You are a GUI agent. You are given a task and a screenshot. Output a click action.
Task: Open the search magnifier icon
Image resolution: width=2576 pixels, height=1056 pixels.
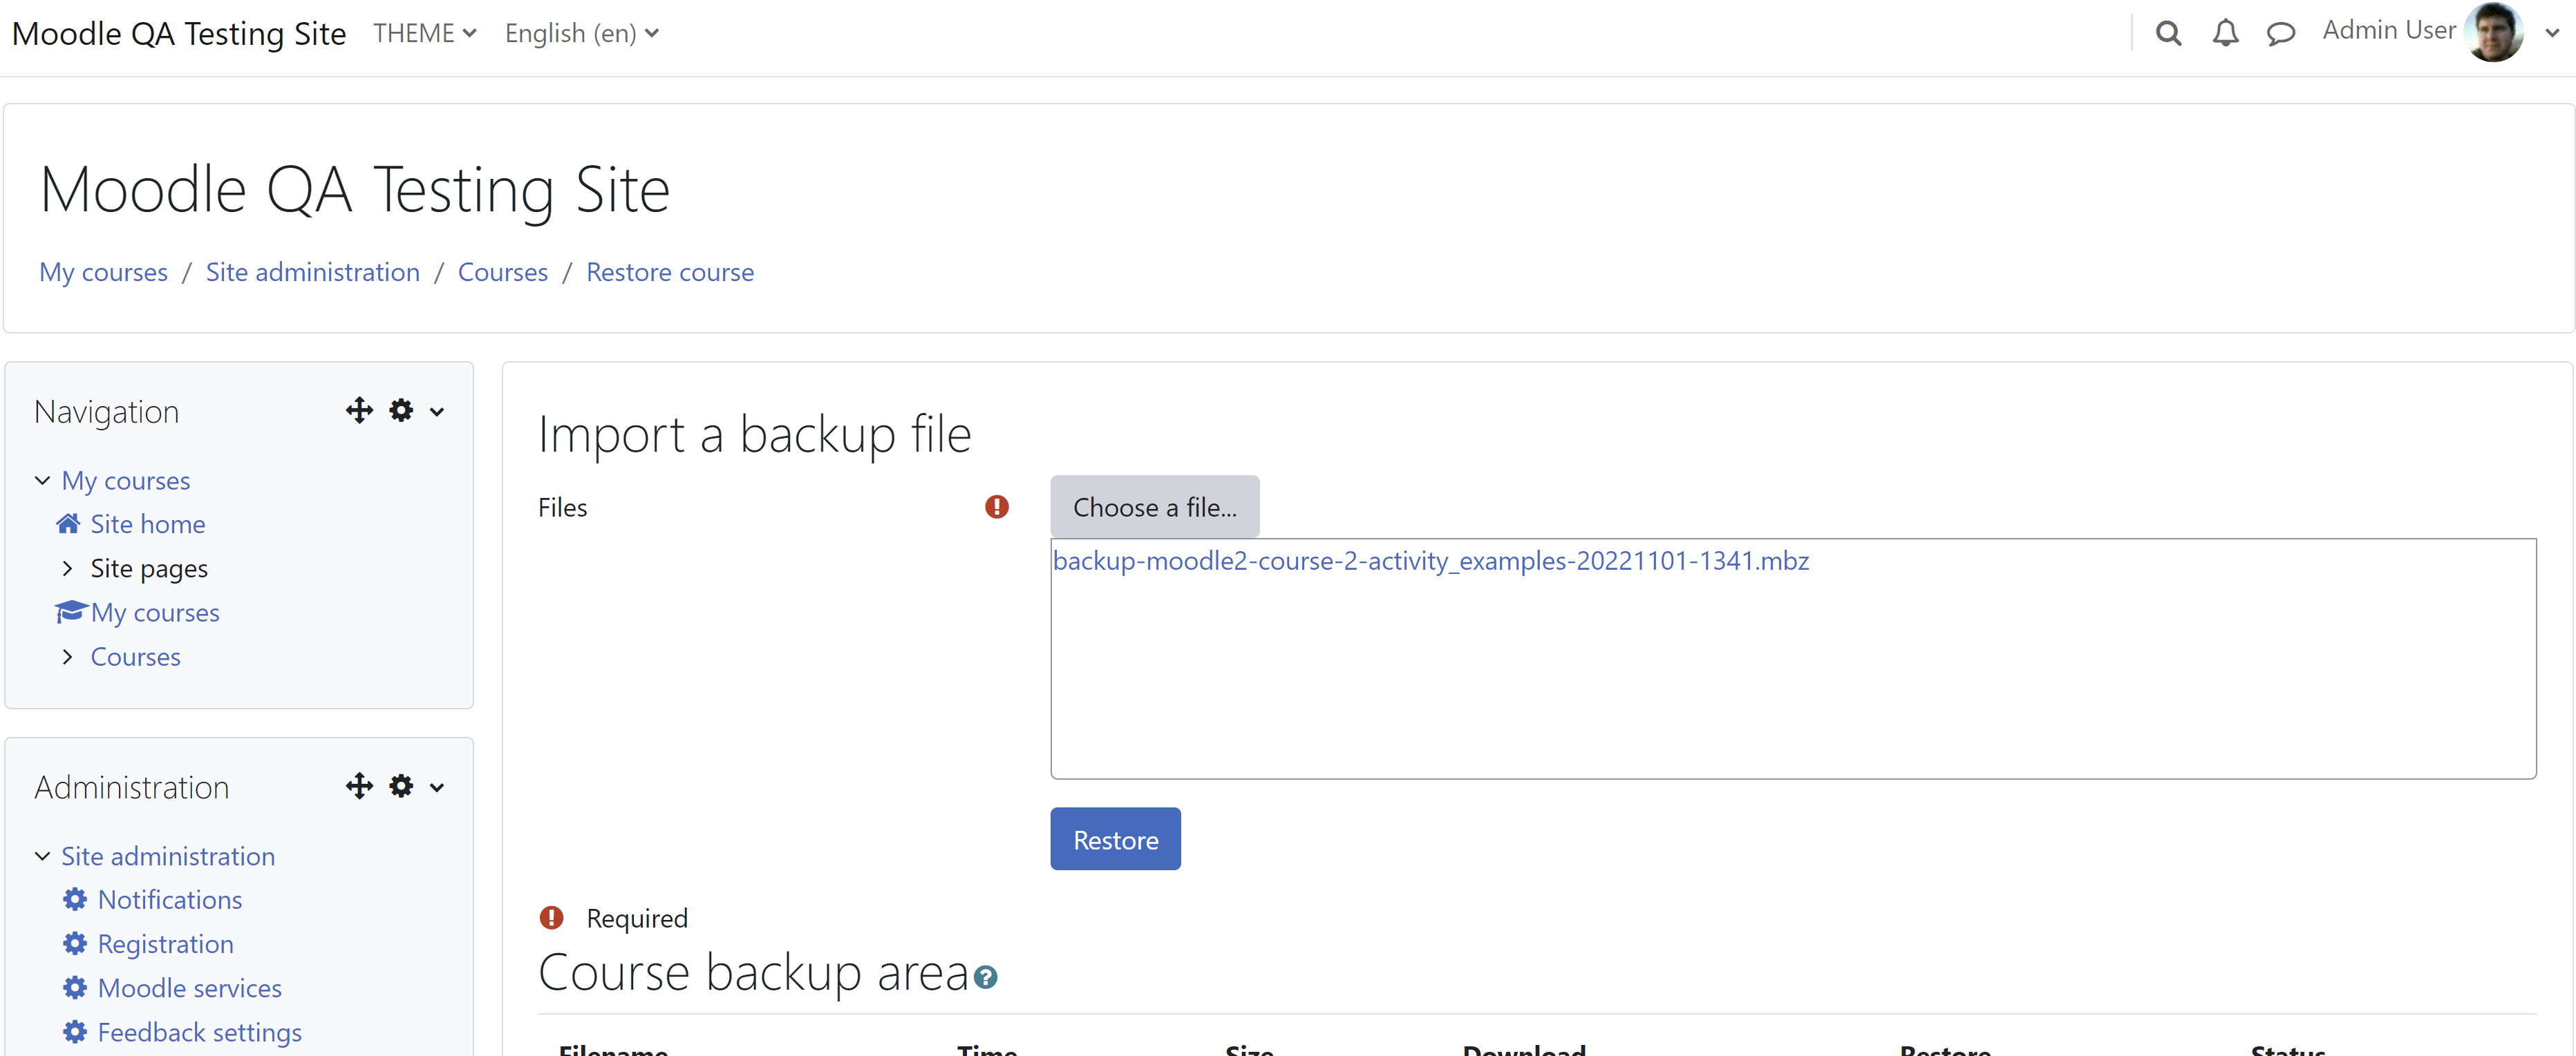2168,34
